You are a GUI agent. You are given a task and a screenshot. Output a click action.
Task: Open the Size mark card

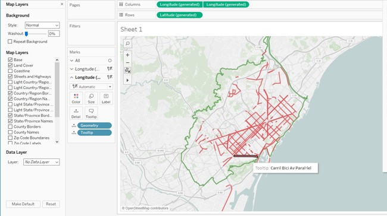(91, 99)
